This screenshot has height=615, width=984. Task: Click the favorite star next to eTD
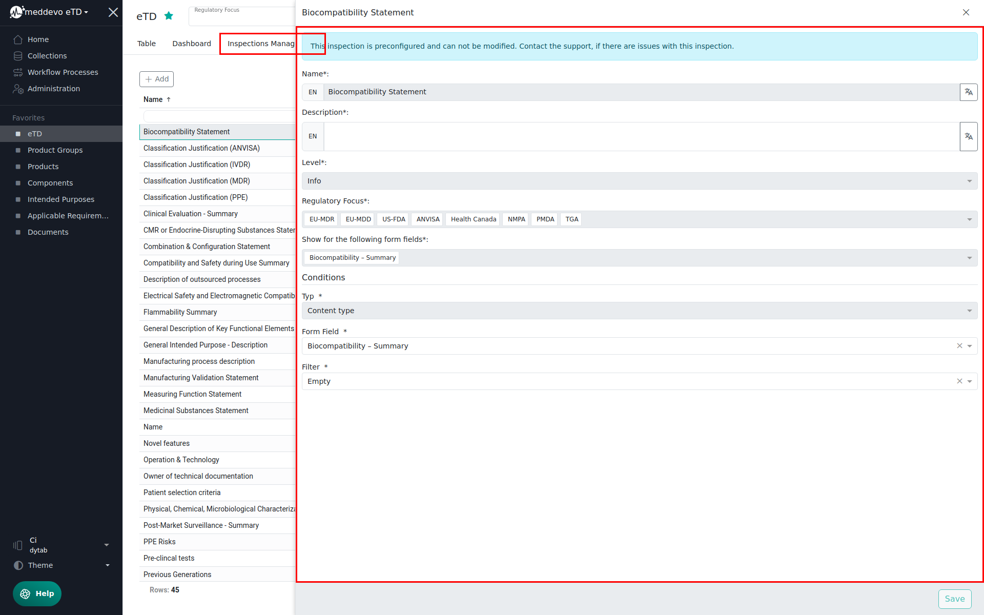click(x=169, y=16)
